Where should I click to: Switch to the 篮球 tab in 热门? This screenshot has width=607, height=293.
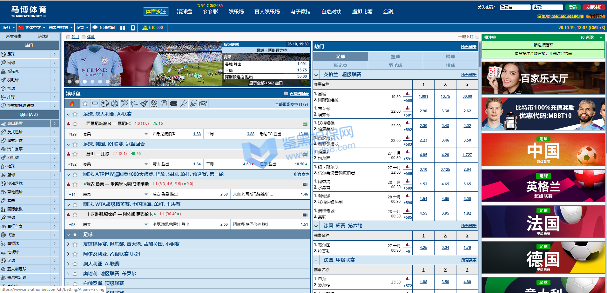[395, 57]
